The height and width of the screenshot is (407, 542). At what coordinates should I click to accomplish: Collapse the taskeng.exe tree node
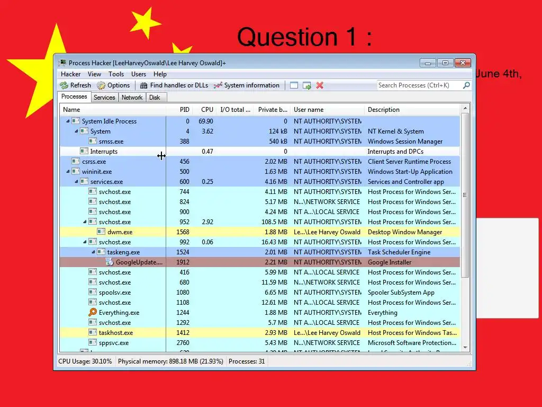click(93, 252)
